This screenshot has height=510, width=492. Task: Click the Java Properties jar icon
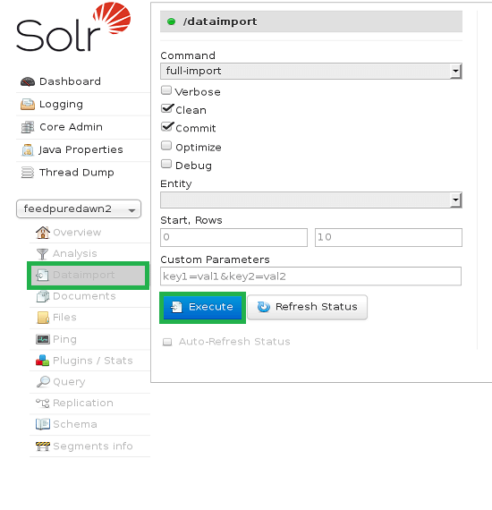coord(28,150)
